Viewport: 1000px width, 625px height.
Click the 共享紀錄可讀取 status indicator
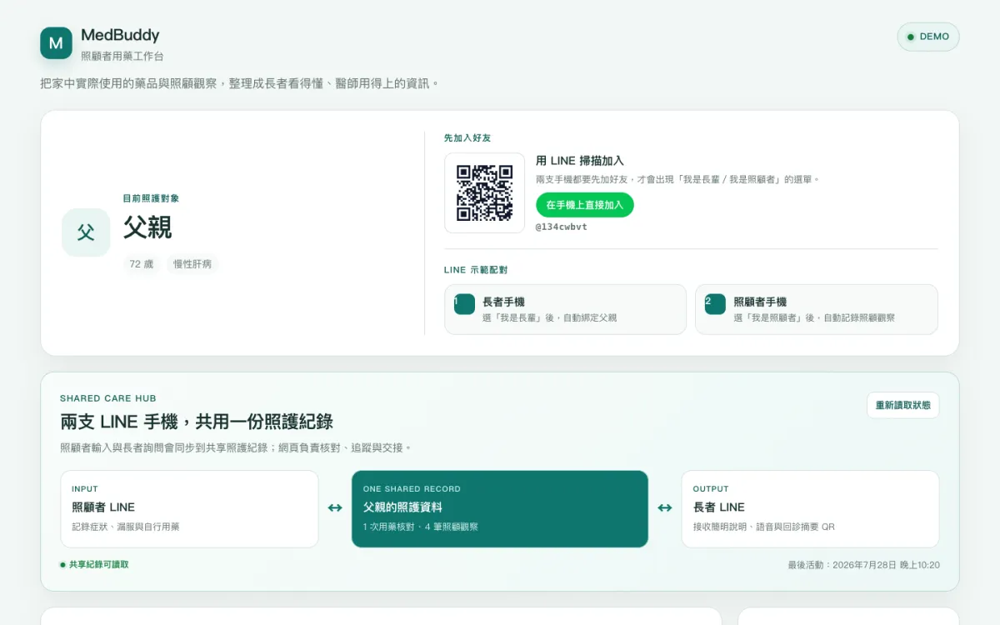point(94,564)
